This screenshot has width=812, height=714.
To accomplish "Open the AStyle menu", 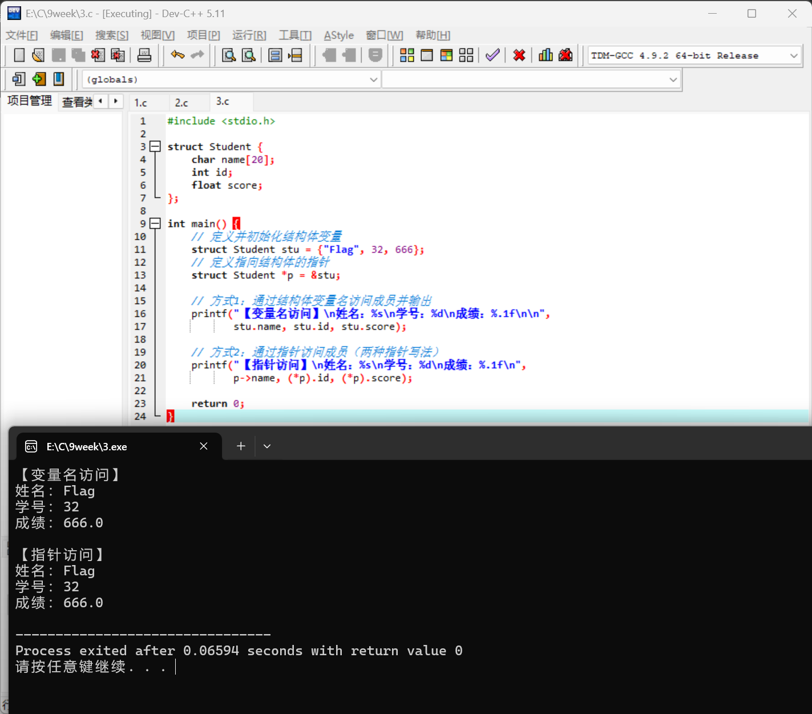I will coord(339,35).
